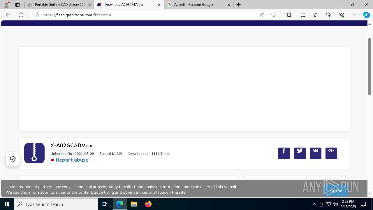Screen dimensions: 373x210
Task: Toggle split screen view icon
Action: [303, 15]
